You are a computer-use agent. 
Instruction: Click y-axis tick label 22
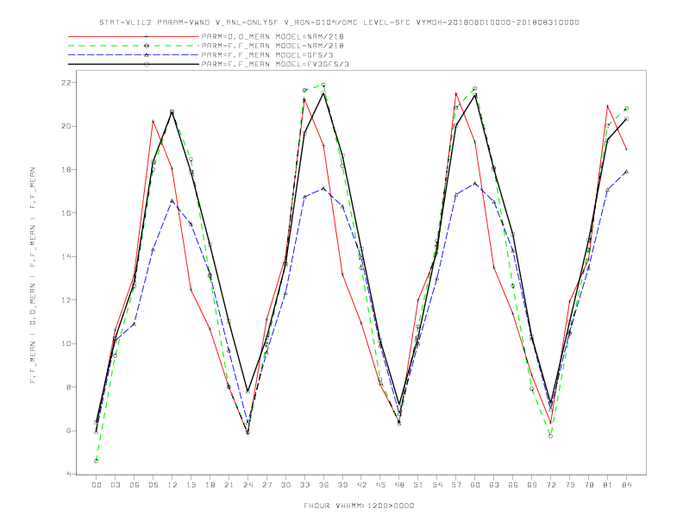tap(66, 83)
